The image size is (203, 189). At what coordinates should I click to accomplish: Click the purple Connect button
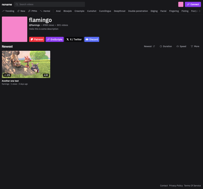[x=193, y=4]
